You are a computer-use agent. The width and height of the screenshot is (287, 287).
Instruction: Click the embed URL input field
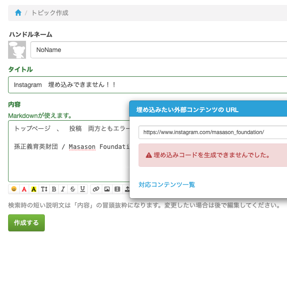click(x=213, y=132)
